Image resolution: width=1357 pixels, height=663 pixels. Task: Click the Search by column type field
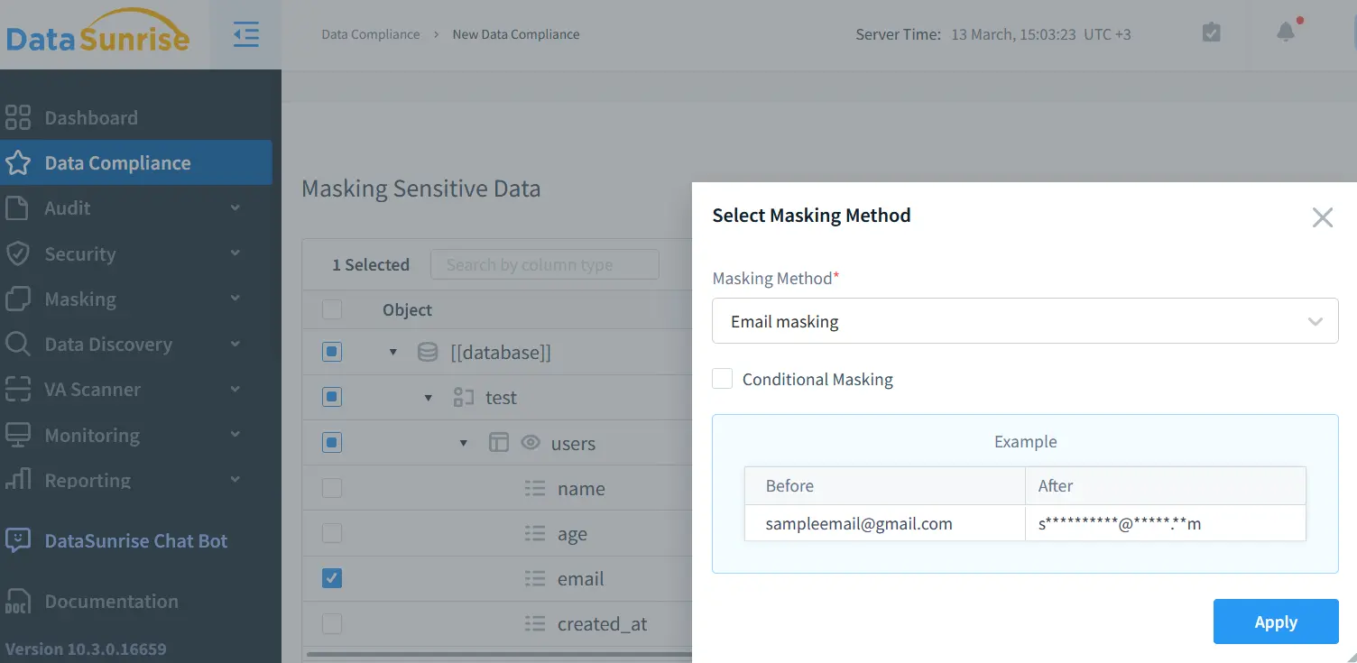[544, 265]
